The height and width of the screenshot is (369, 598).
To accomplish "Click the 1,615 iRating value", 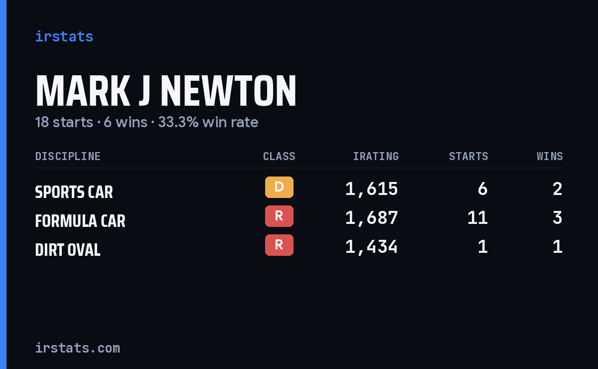I will click(x=372, y=189).
